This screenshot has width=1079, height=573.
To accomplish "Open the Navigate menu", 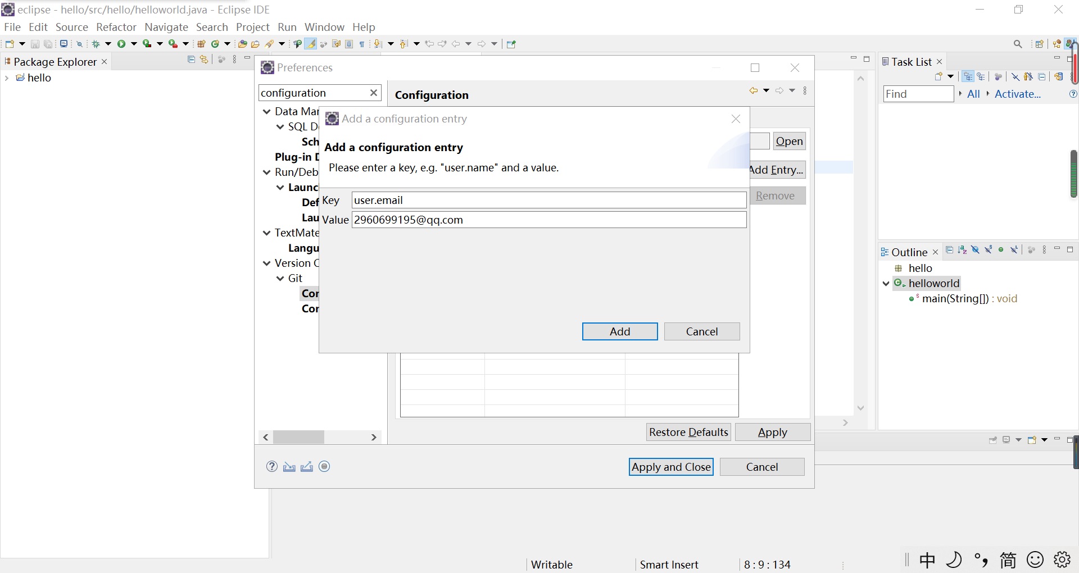I will (x=166, y=27).
